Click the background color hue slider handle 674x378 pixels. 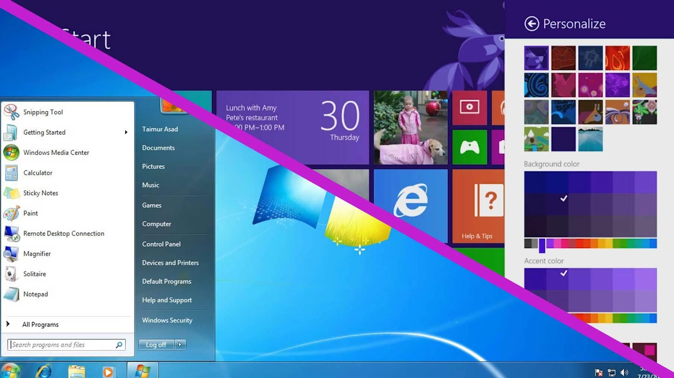click(542, 245)
